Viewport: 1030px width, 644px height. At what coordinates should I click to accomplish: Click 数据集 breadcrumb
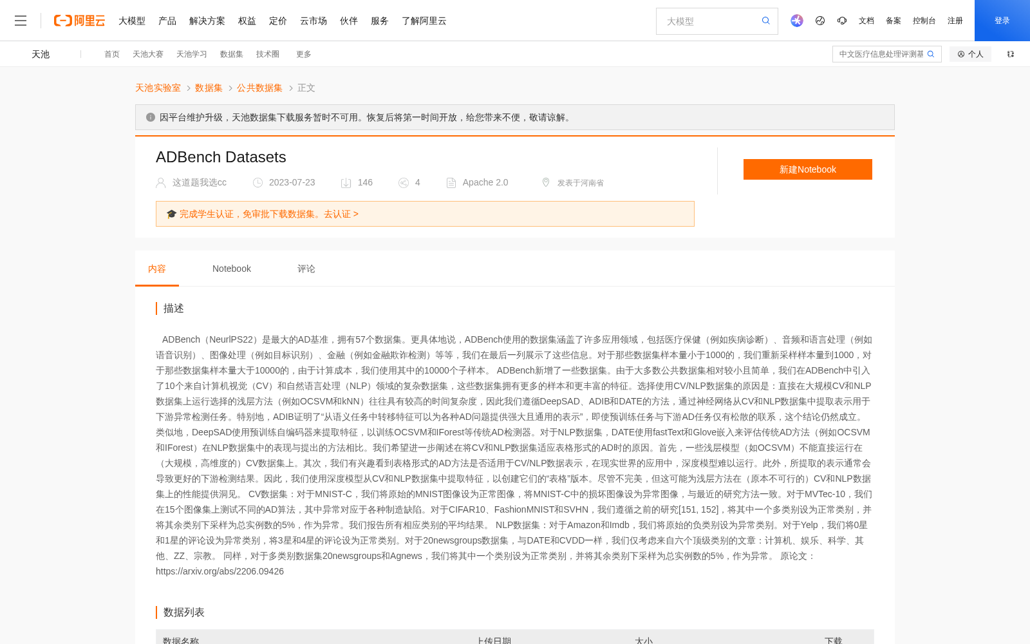click(x=209, y=88)
